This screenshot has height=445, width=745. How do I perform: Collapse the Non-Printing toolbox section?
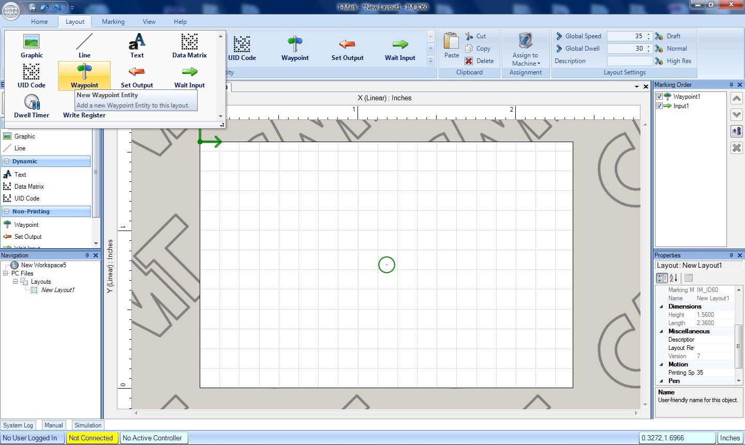tap(7, 211)
